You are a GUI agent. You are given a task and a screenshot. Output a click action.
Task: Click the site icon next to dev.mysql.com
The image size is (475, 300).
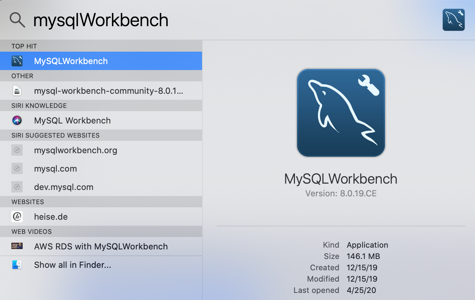coord(17,187)
